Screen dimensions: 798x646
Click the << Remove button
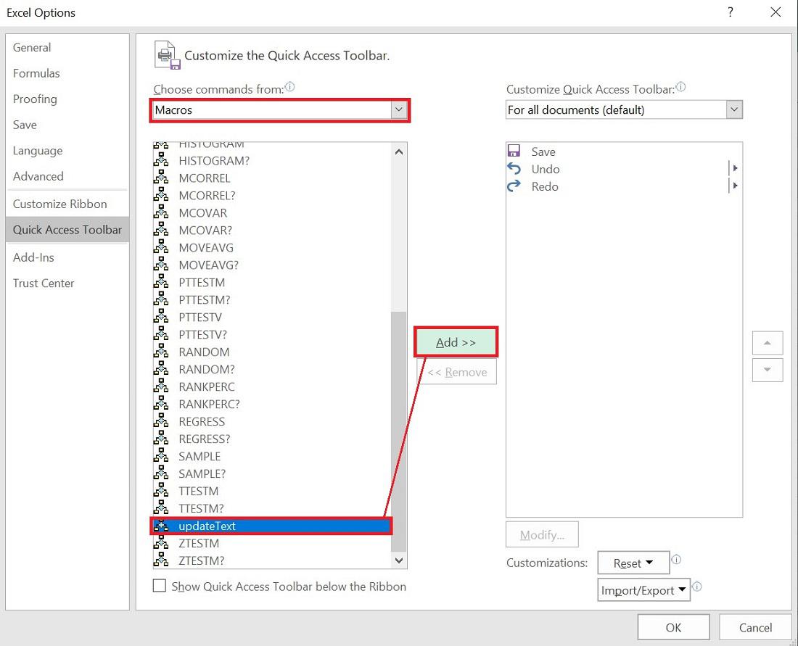pos(457,373)
